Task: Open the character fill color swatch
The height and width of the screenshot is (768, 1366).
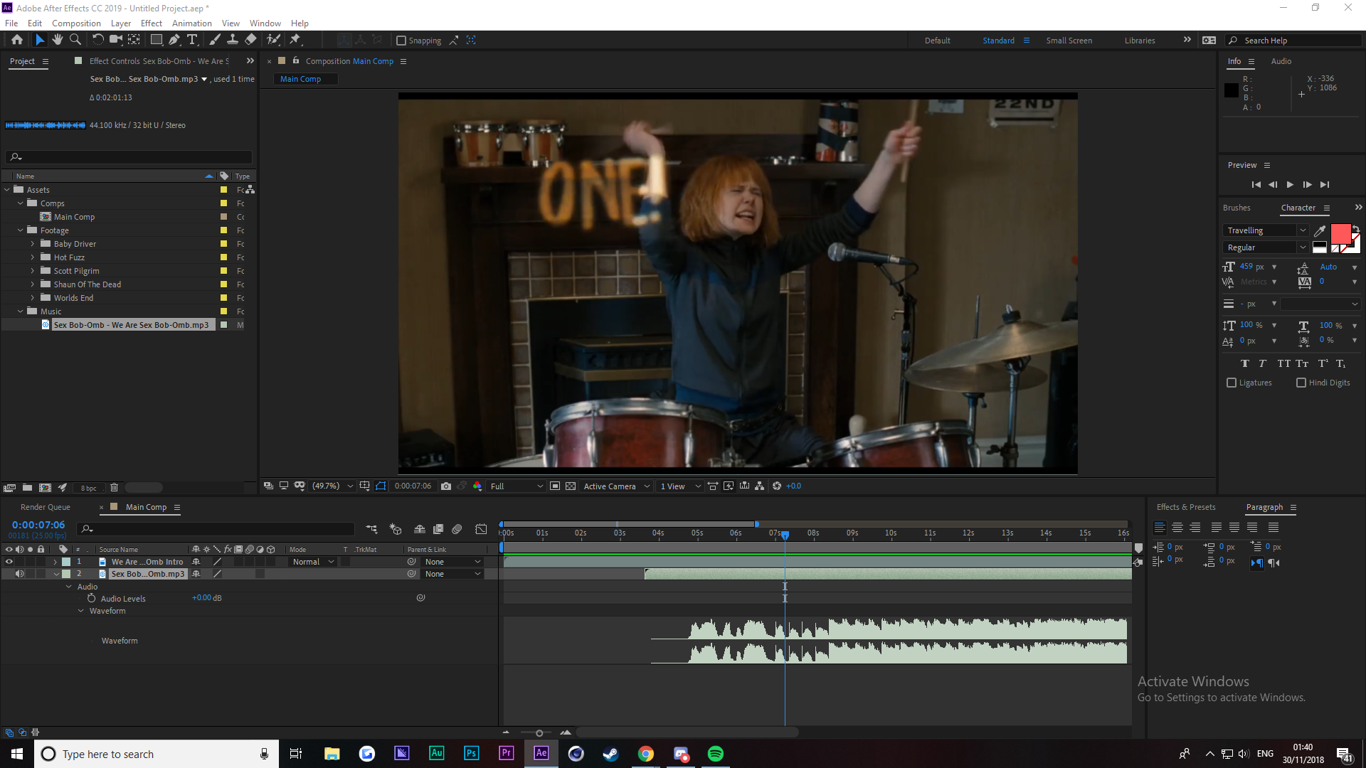Action: (1340, 232)
